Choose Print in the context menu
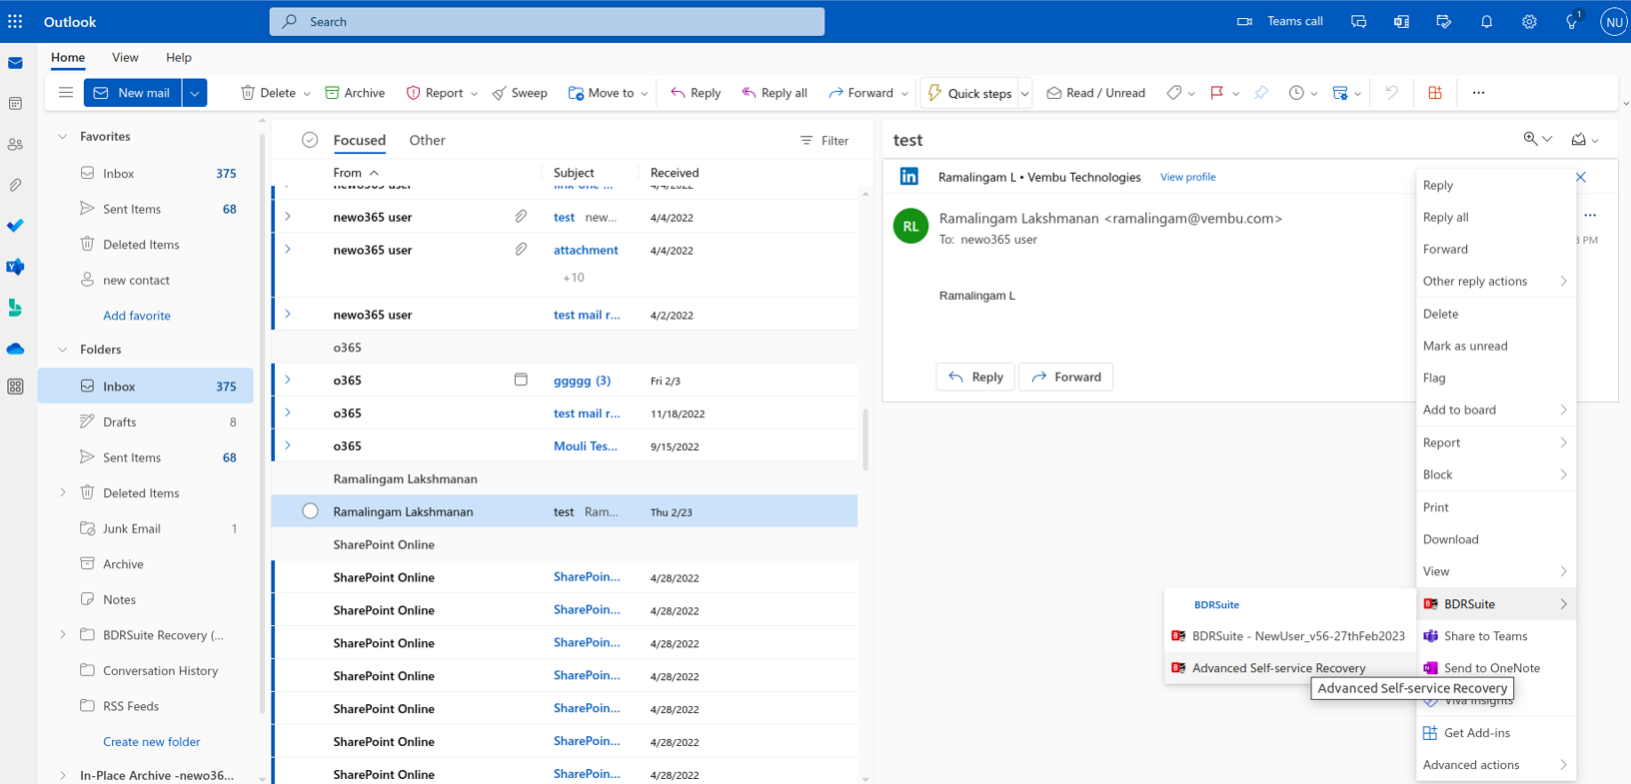1631x784 pixels. (x=1495, y=507)
